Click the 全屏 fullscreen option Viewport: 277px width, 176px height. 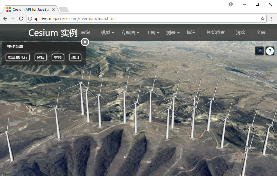(x=261, y=33)
